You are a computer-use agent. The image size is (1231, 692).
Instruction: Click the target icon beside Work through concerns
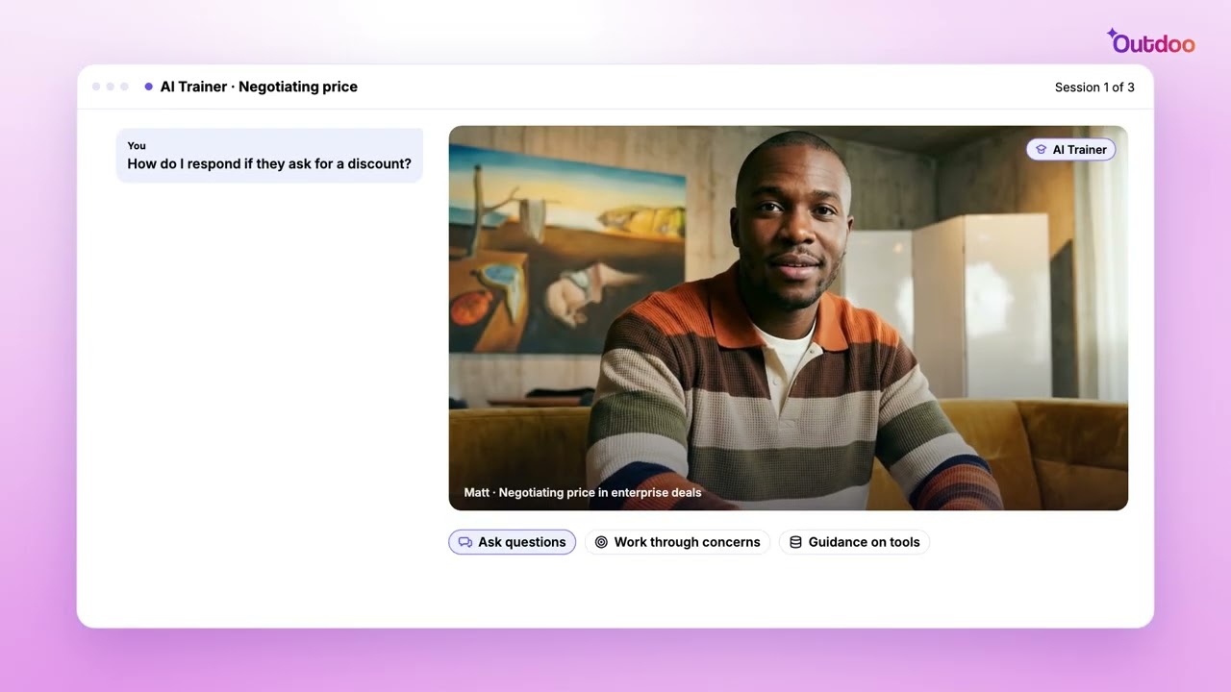tap(601, 542)
